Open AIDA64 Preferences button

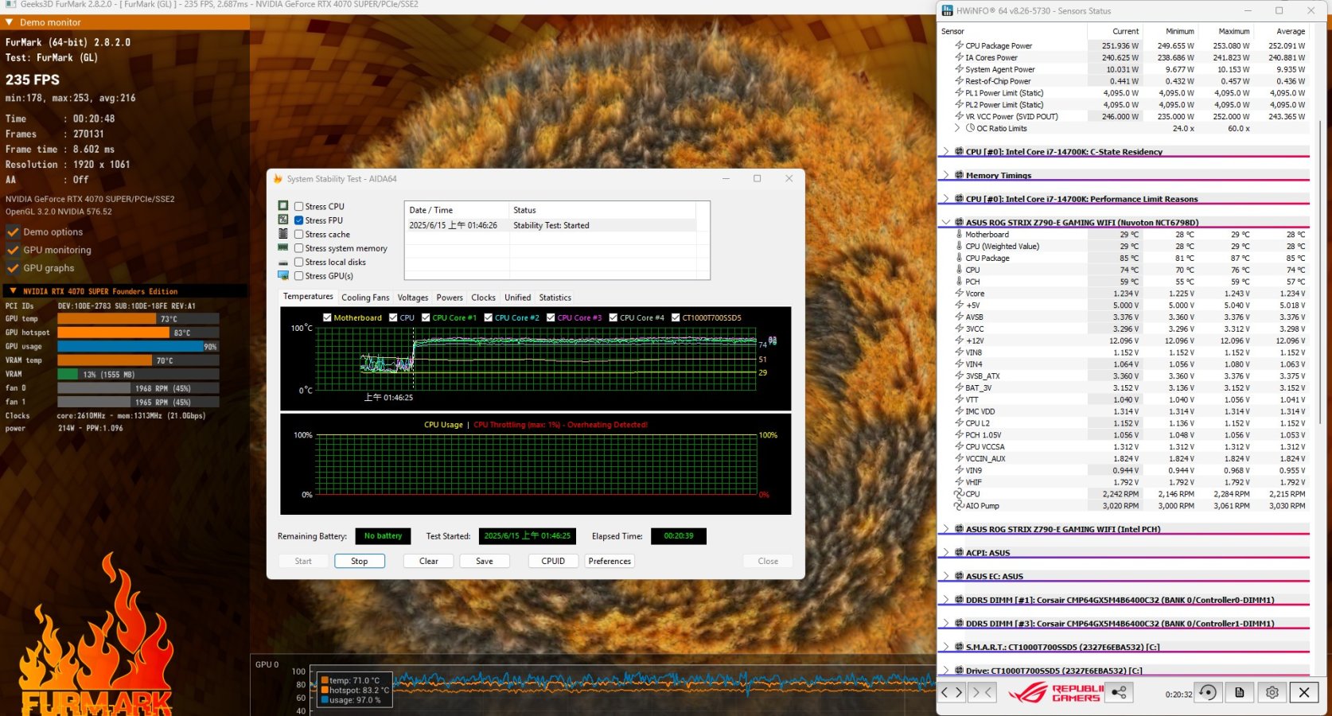(610, 561)
